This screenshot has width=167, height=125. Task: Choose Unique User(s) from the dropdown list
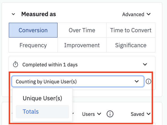point(42,98)
